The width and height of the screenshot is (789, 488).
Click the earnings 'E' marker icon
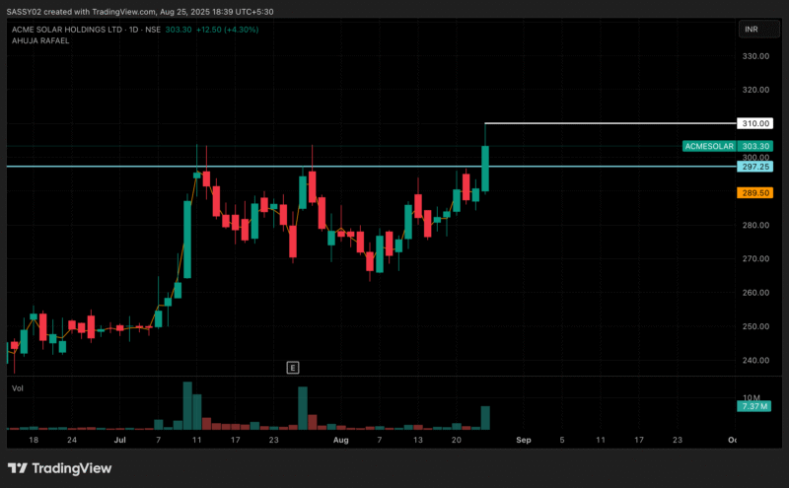(x=292, y=368)
